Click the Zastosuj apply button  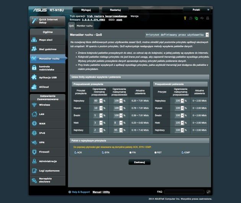coord(139,162)
